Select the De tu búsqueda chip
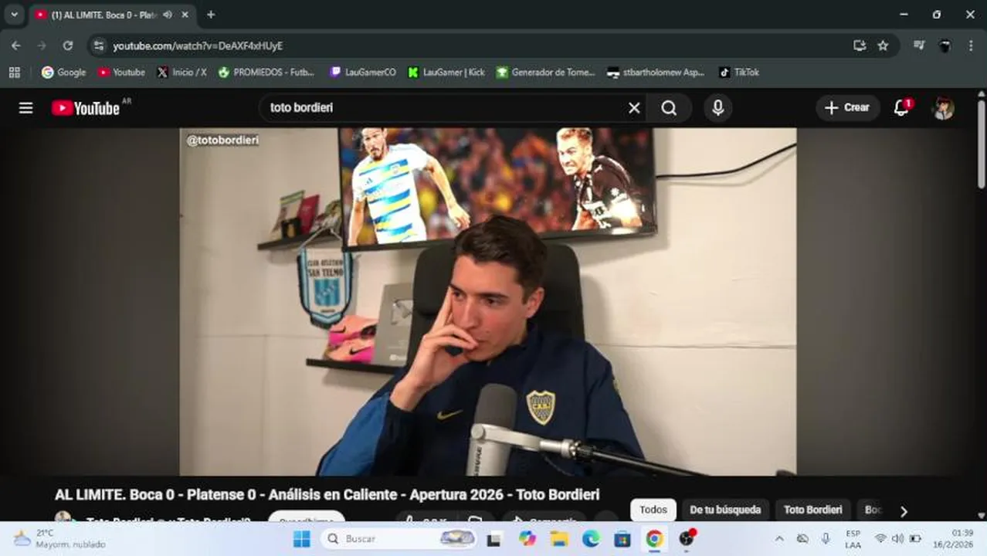Image resolution: width=987 pixels, height=556 pixels. pyautogui.click(x=725, y=510)
